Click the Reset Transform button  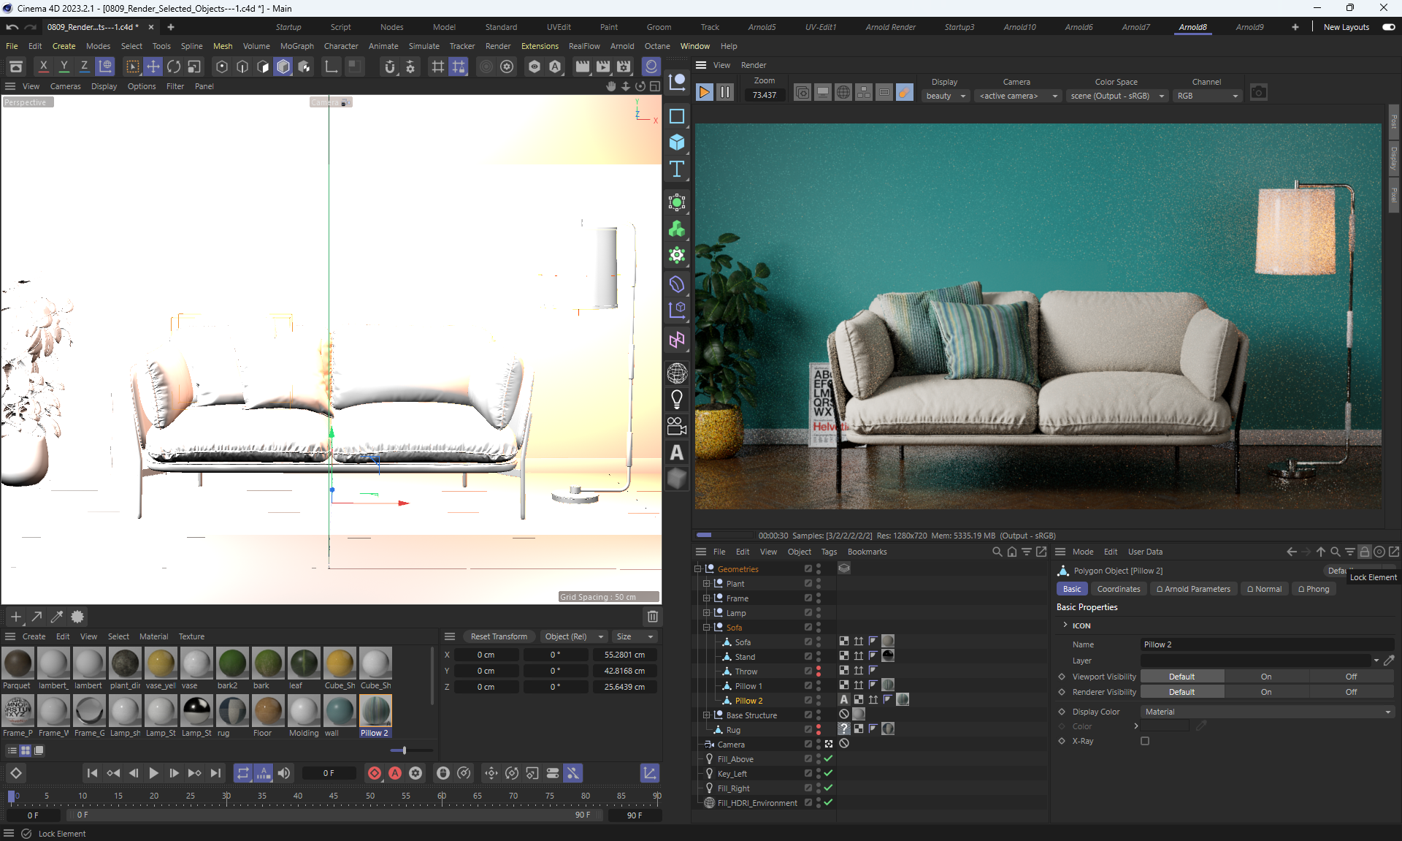click(x=499, y=636)
